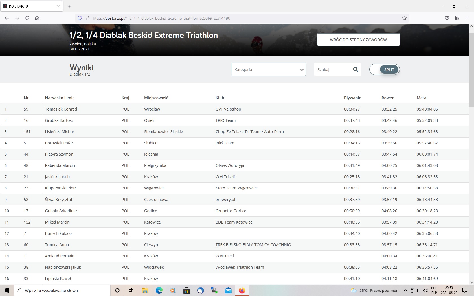
Task: Click the Miejscowość column header
Action: (156, 98)
